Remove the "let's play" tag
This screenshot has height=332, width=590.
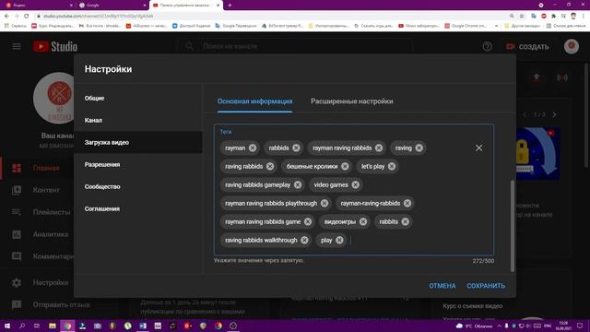(392, 166)
